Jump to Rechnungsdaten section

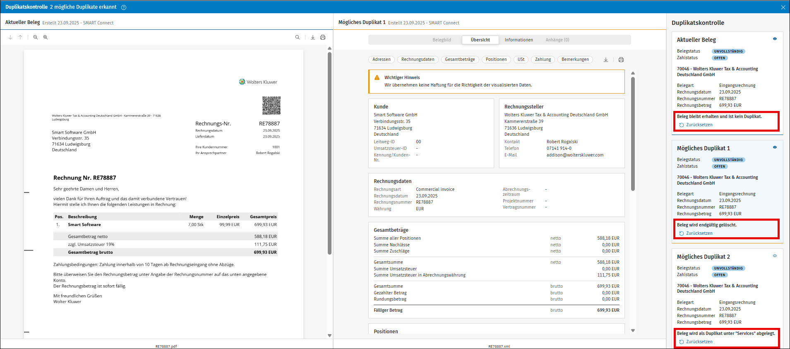(x=418, y=60)
